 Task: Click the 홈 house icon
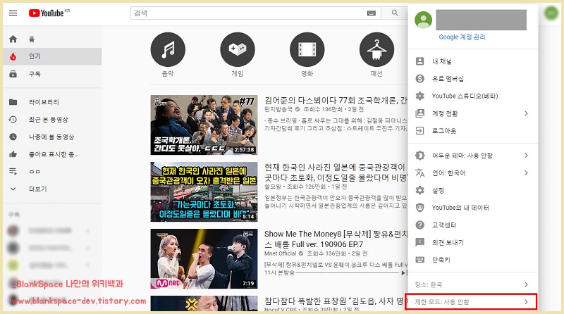coord(13,39)
